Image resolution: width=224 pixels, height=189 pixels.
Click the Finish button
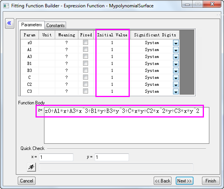tap(211, 181)
